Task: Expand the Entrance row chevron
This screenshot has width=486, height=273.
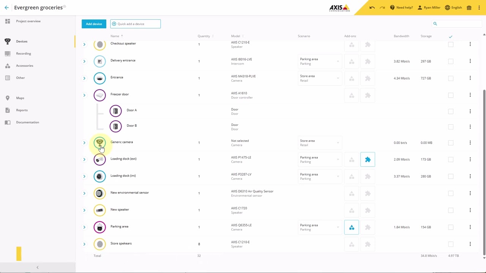Action: coord(84,78)
